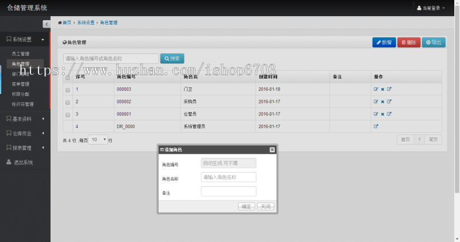Click 系统设置 breadcrumb link
This screenshot has width=460, height=242.
86,22
